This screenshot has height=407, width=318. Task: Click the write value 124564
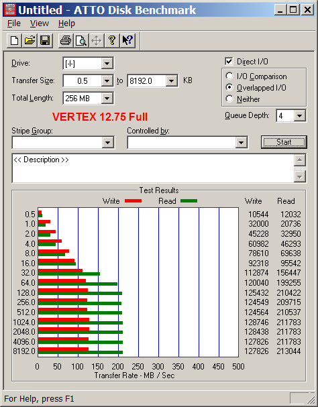click(256, 312)
